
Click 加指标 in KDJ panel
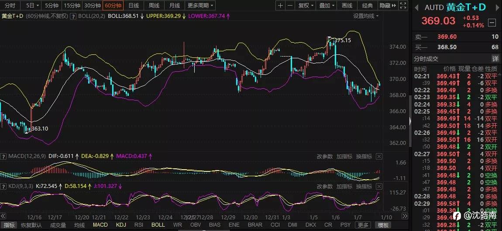coord(344,186)
